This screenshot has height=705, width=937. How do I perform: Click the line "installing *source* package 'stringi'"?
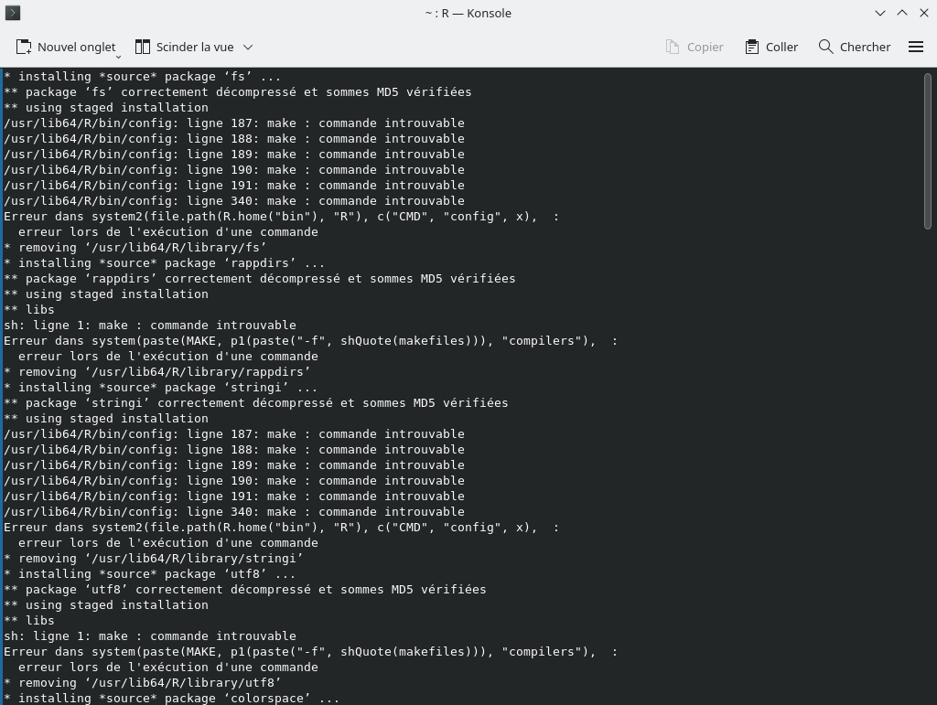[161, 387]
